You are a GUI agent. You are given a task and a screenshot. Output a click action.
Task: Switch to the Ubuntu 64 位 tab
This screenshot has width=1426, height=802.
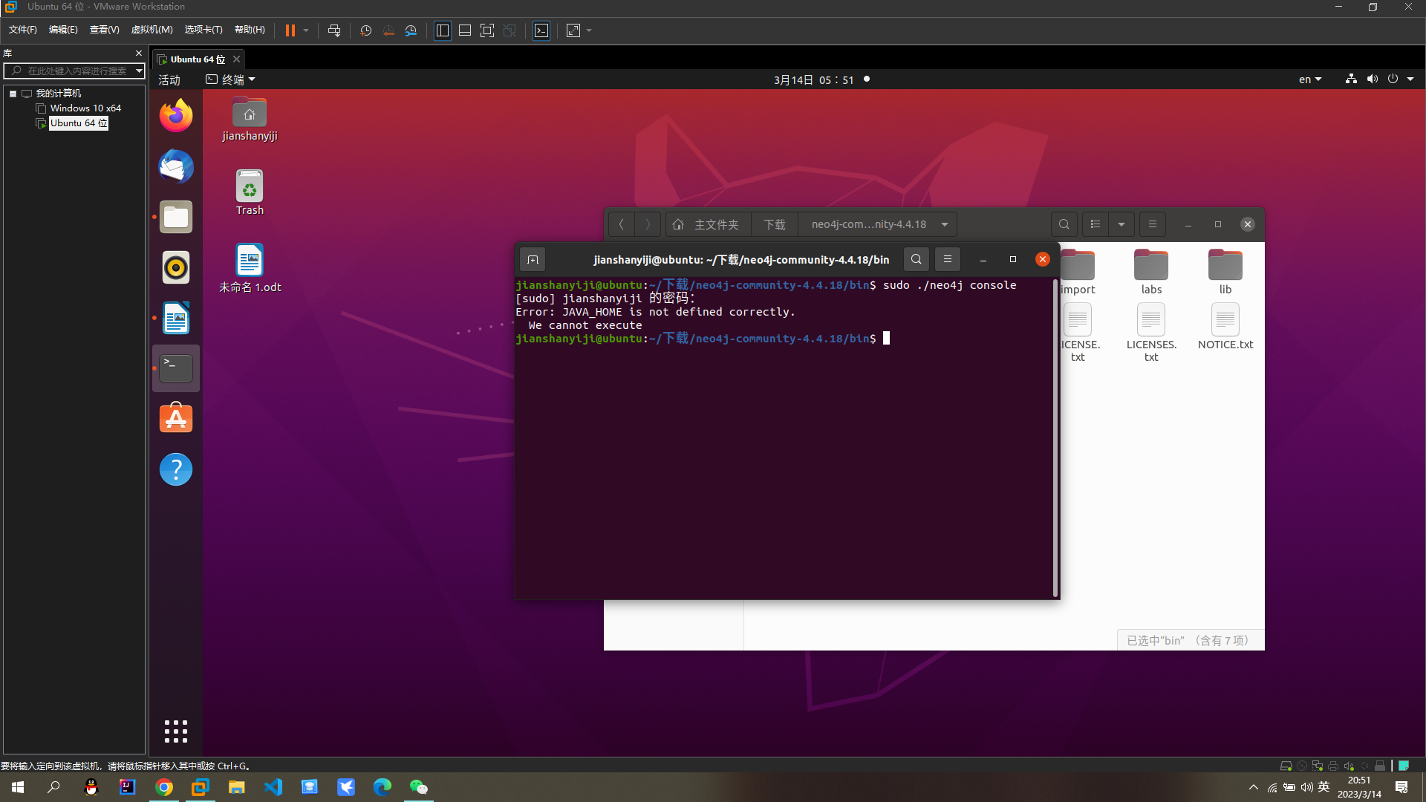click(x=195, y=59)
